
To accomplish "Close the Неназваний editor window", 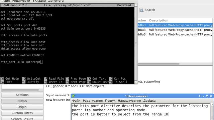I will click(211, 96).
